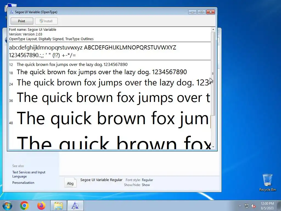Select the Abg font thumbnail in Fonts window
The image size is (281, 211).
click(70, 183)
